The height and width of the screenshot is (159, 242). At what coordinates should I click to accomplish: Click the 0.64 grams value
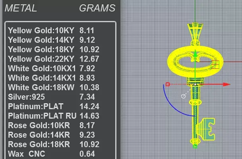[x=87, y=154]
